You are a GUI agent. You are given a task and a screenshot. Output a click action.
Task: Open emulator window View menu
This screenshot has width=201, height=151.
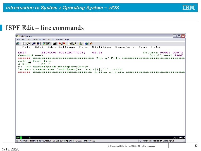click(29, 40)
